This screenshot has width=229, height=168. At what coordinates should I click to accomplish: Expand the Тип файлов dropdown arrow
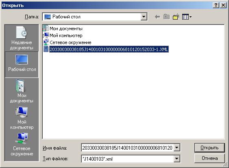pyautogui.click(x=177, y=159)
